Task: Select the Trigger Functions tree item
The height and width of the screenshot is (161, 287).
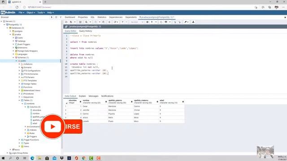Action: pos(31,140)
